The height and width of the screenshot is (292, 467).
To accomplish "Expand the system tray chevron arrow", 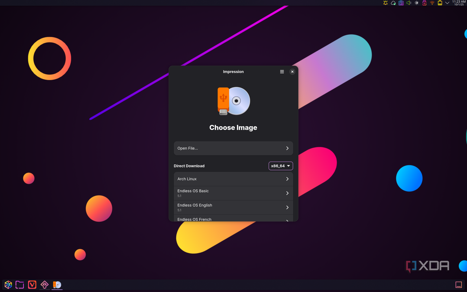I will coord(447,3).
